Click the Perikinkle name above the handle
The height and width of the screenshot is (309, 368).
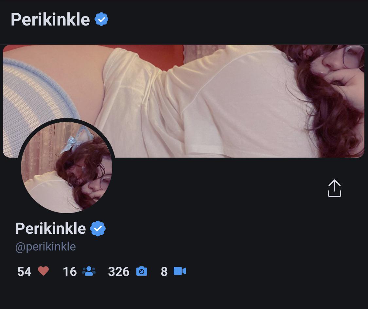point(50,229)
